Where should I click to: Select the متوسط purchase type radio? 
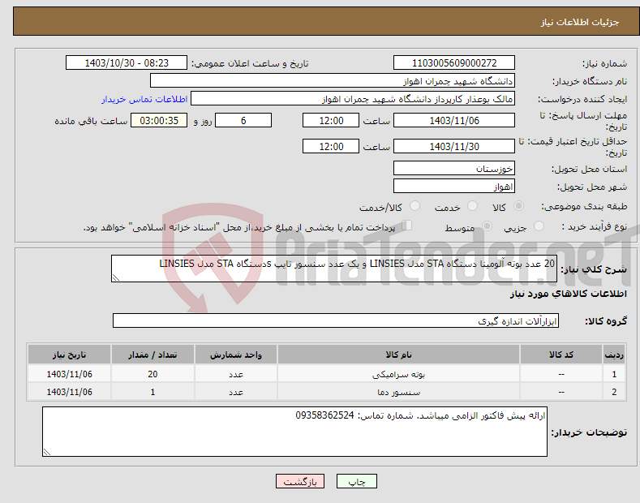487,226
